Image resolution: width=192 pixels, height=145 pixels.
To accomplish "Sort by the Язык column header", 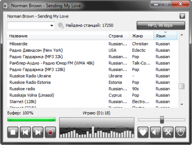I will tap(165, 35).
